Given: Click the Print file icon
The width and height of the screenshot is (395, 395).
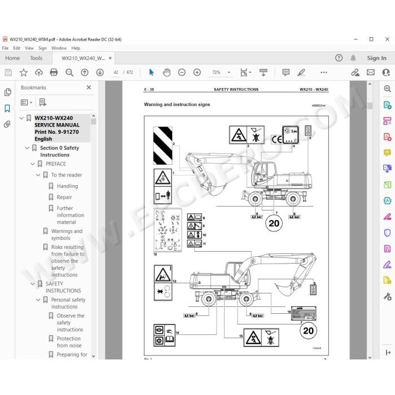Looking at the screenshot, I should (54, 73).
